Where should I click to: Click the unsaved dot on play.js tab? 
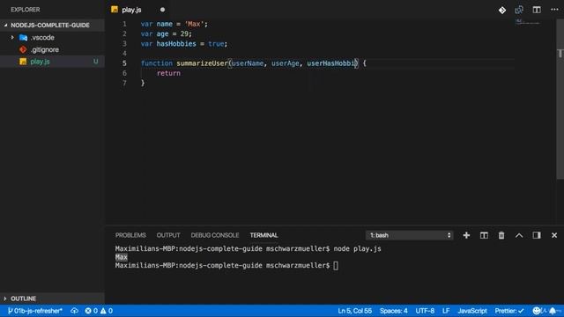pos(162,10)
